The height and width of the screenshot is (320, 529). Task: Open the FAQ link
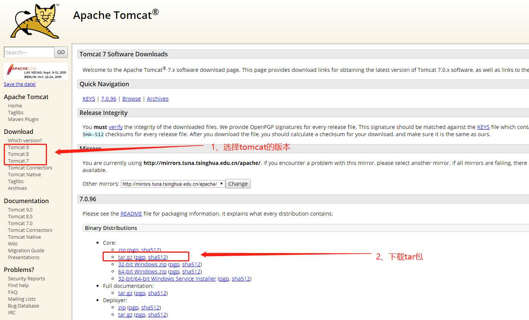pyautogui.click(x=12, y=292)
